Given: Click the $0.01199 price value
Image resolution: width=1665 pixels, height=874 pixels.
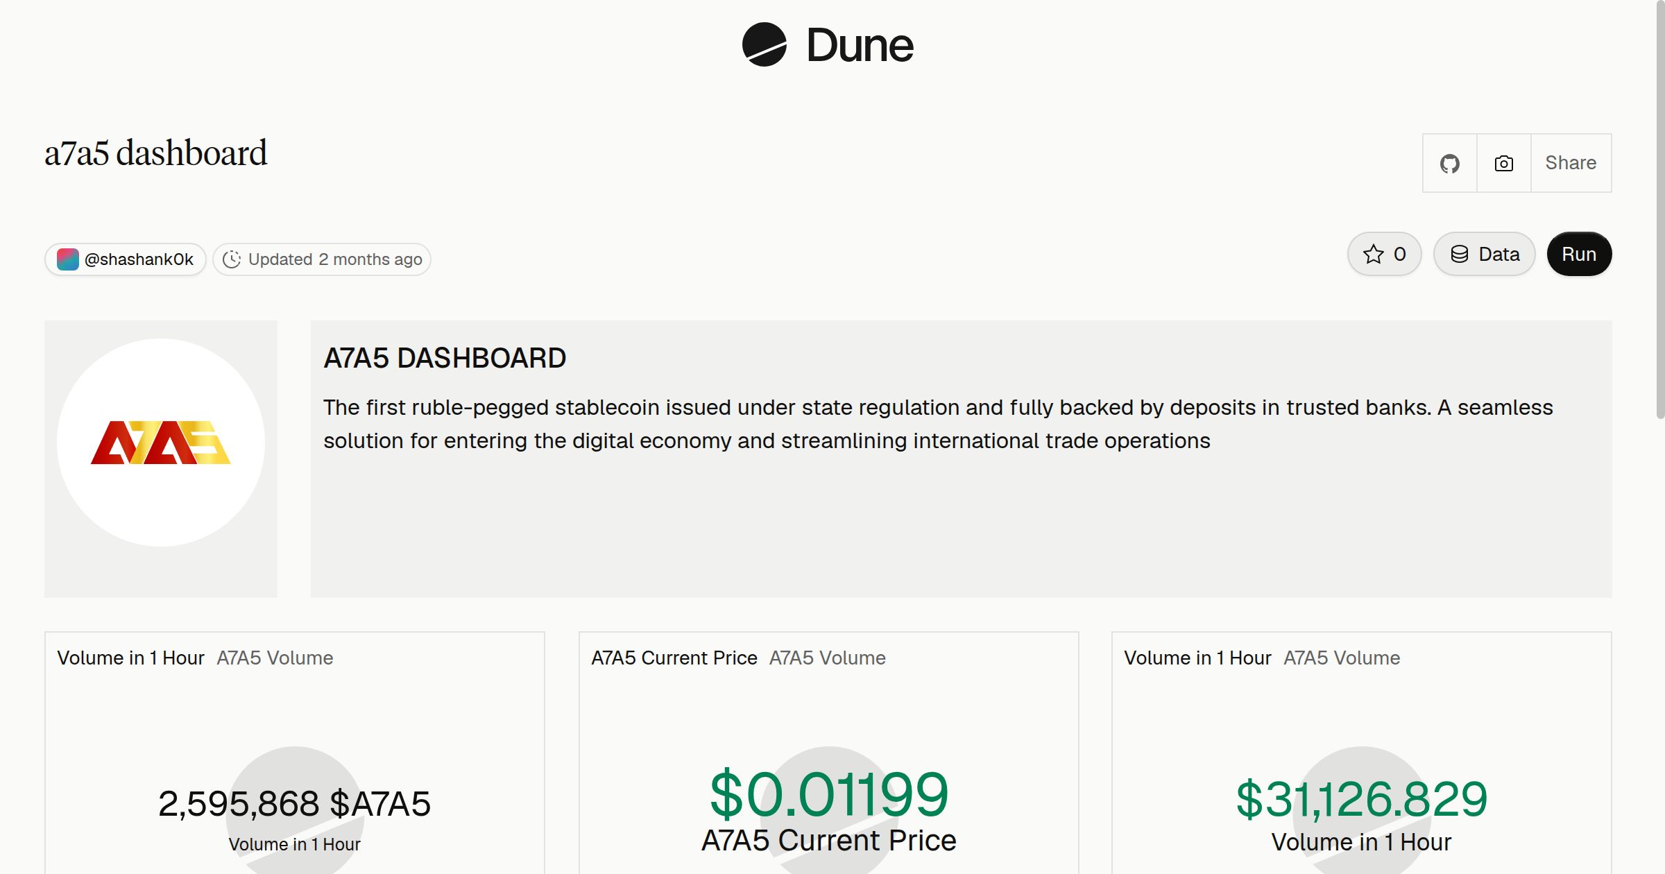Looking at the screenshot, I should [x=829, y=794].
